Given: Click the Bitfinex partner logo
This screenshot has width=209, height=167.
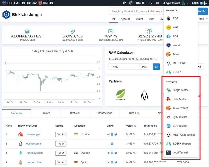Looking at the screenshot, I should pos(120,95).
